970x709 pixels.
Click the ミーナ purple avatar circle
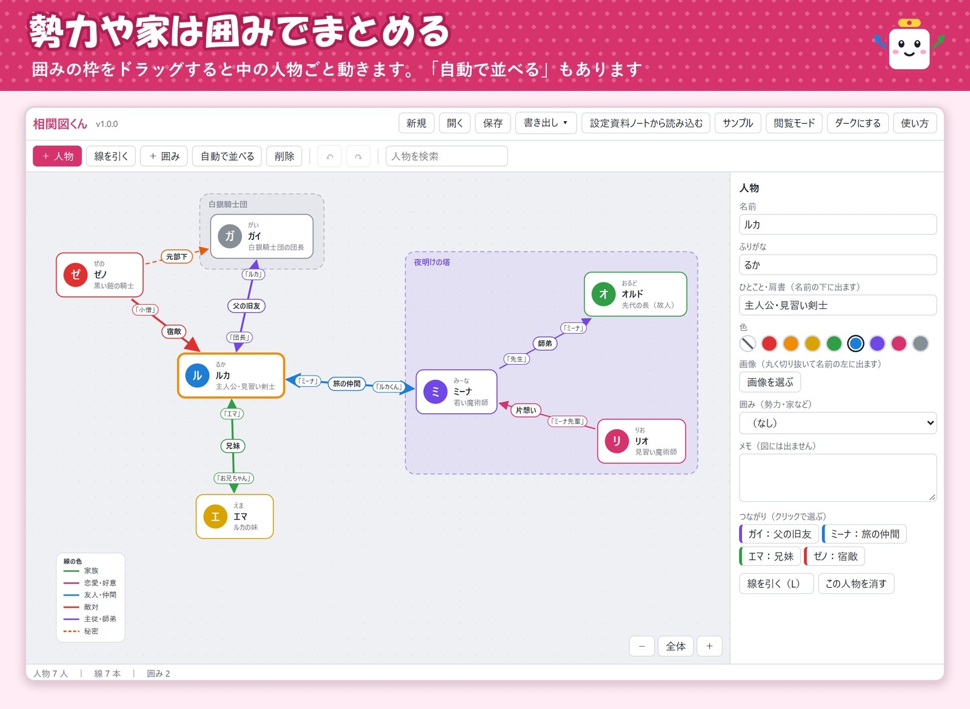pos(435,391)
